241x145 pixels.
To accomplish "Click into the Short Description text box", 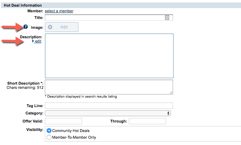I will [x=109, y=87].
